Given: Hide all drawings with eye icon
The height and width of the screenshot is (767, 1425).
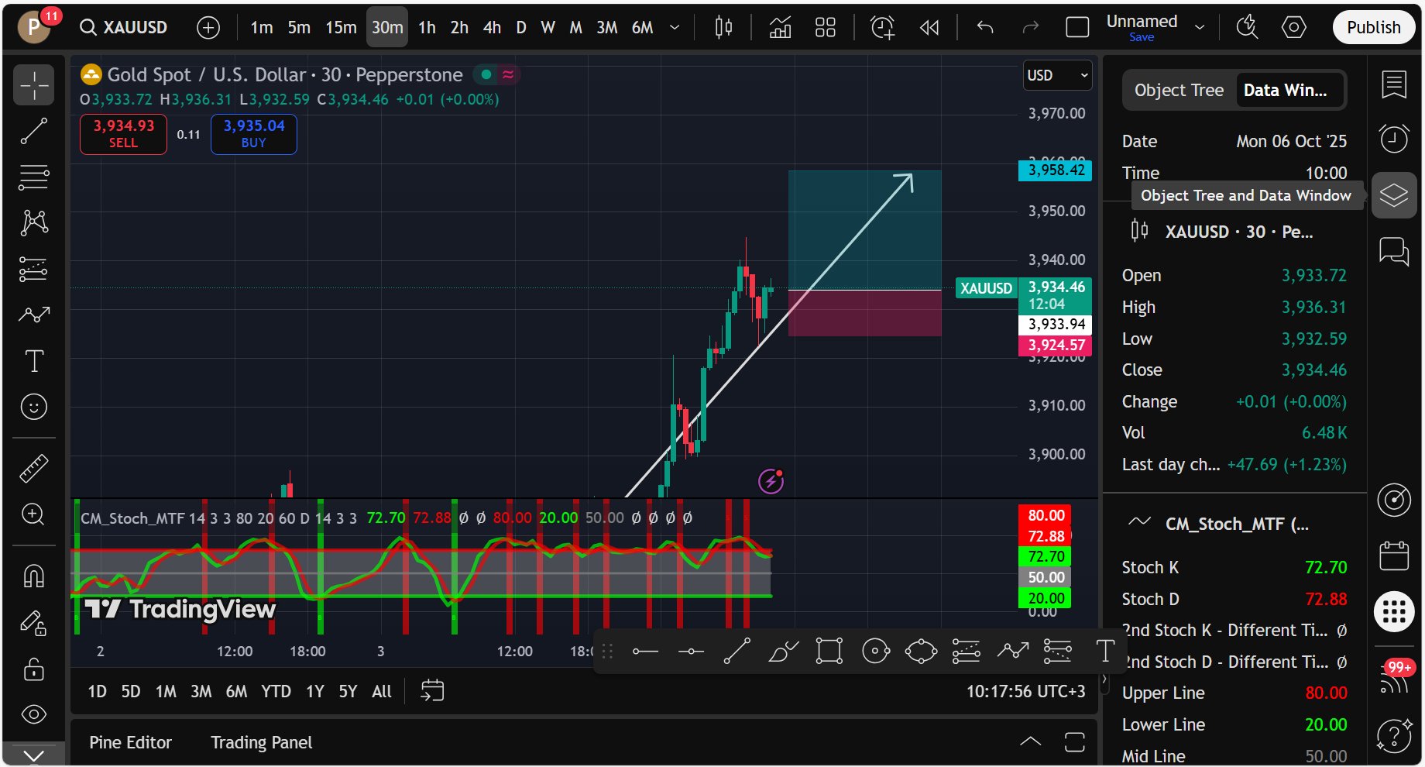Looking at the screenshot, I should pyautogui.click(x=33, y=714).
